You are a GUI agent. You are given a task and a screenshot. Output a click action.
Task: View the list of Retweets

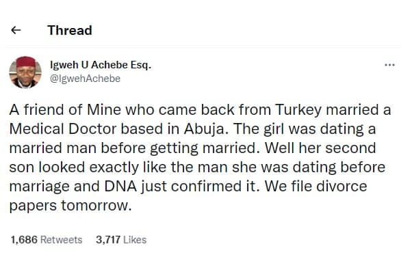[61, 240]
